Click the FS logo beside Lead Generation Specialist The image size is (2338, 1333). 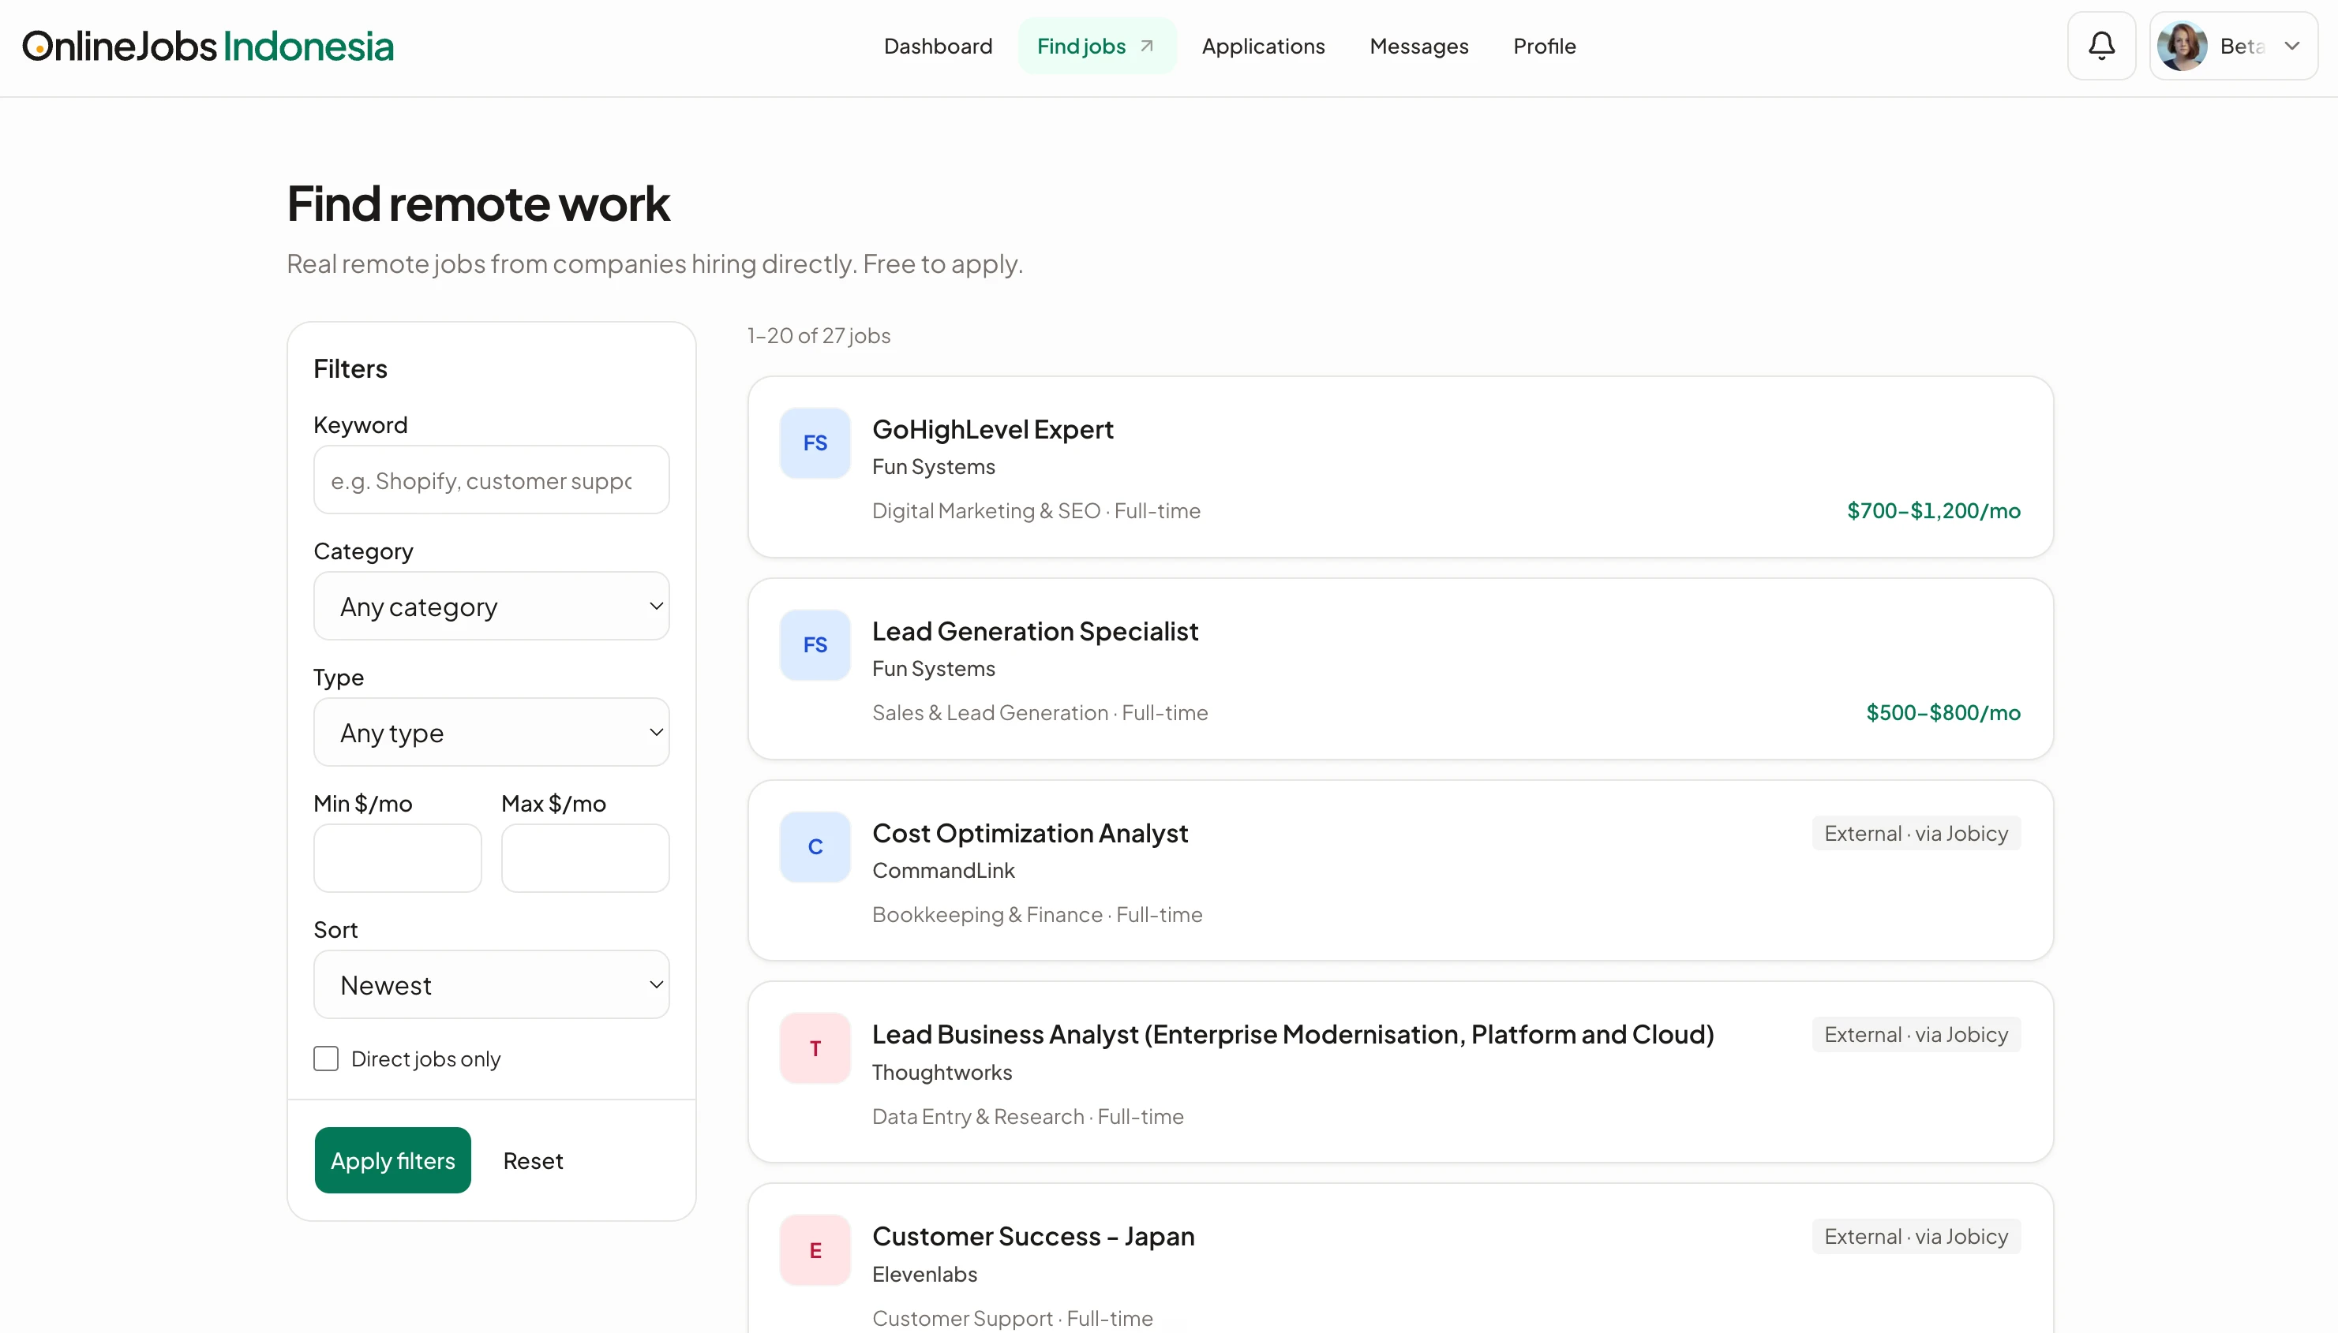pyautogui.click(x=815, y=645)
